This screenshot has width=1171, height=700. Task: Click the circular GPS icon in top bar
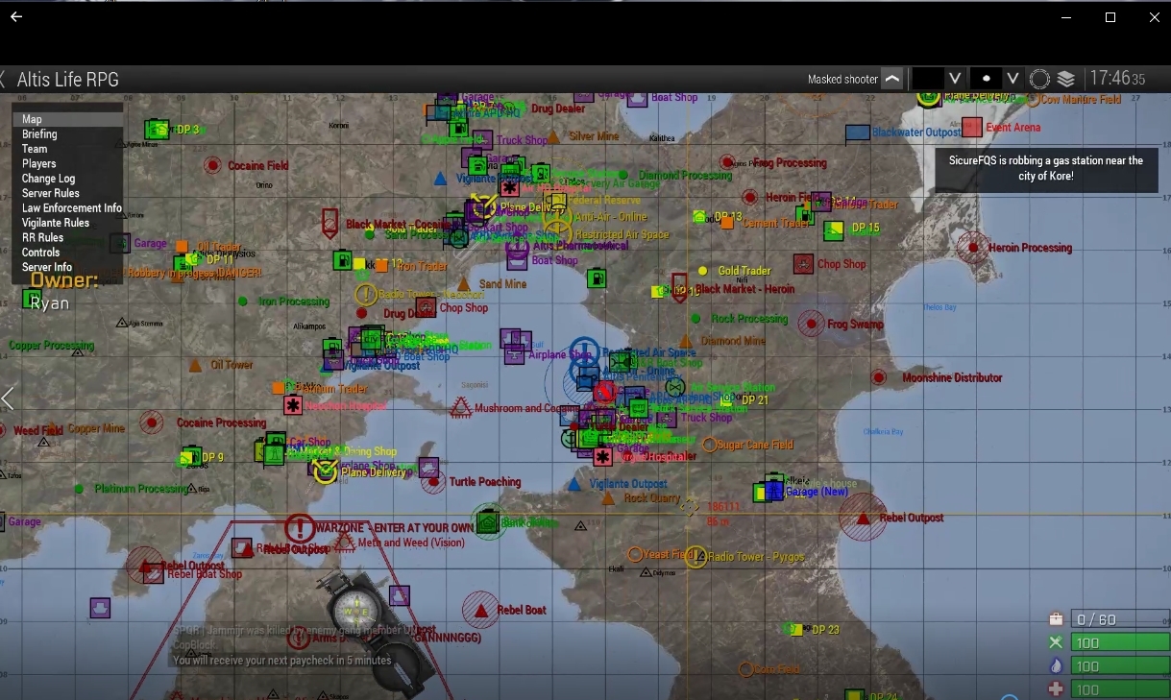click(x=1039, y=79)
